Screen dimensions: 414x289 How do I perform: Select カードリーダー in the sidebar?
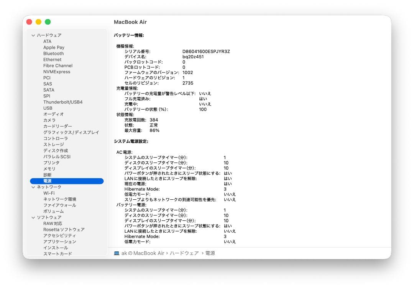pos(58,126)
